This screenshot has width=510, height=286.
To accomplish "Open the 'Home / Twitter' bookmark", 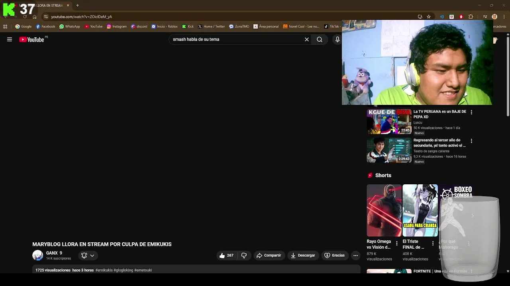I will [x=211, y=27].
